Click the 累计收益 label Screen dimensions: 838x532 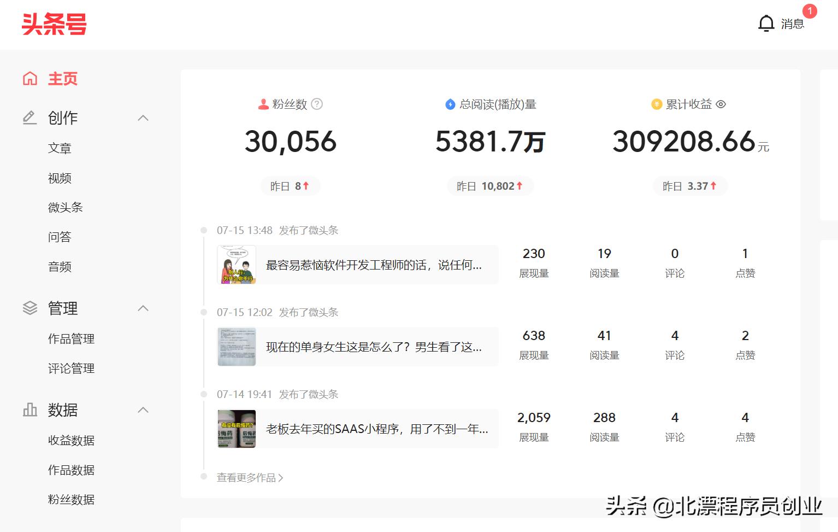point(689,104)
